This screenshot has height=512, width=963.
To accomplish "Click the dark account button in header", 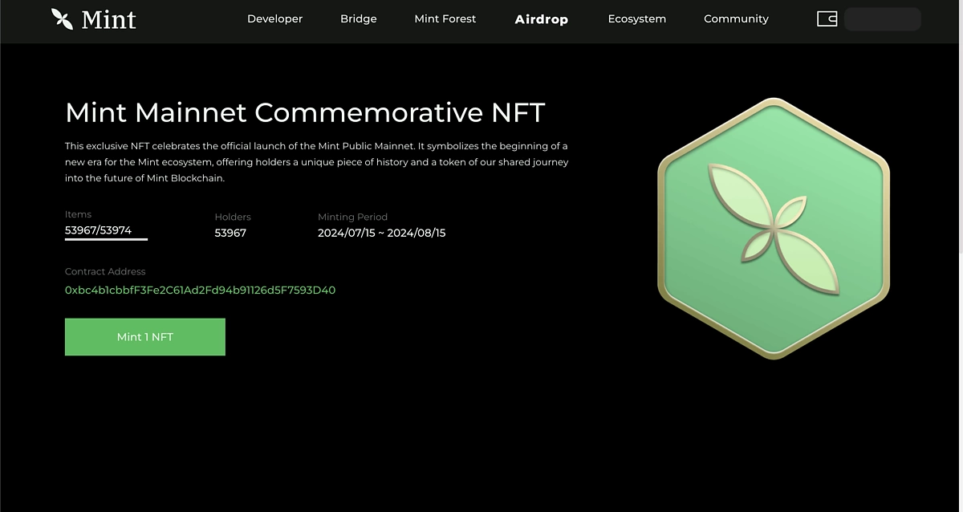I will tap(883, 19).
